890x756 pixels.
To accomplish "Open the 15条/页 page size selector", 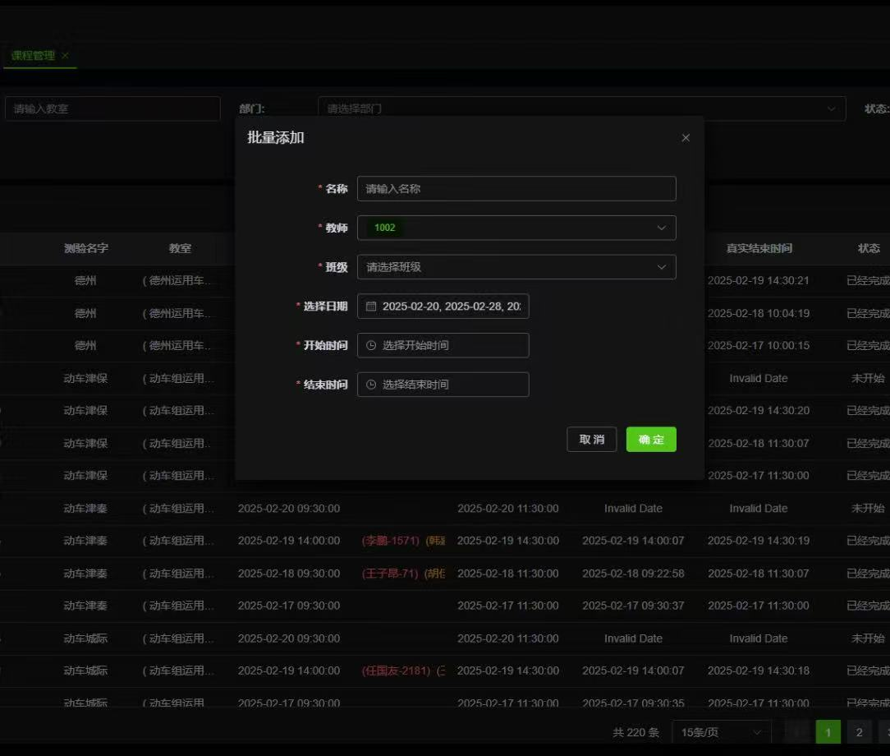I will (x=721, y=732).
